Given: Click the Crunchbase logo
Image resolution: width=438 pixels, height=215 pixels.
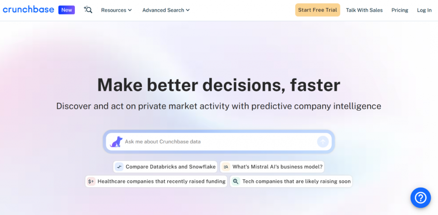Looking at the screenshot, I should [28, 10].
